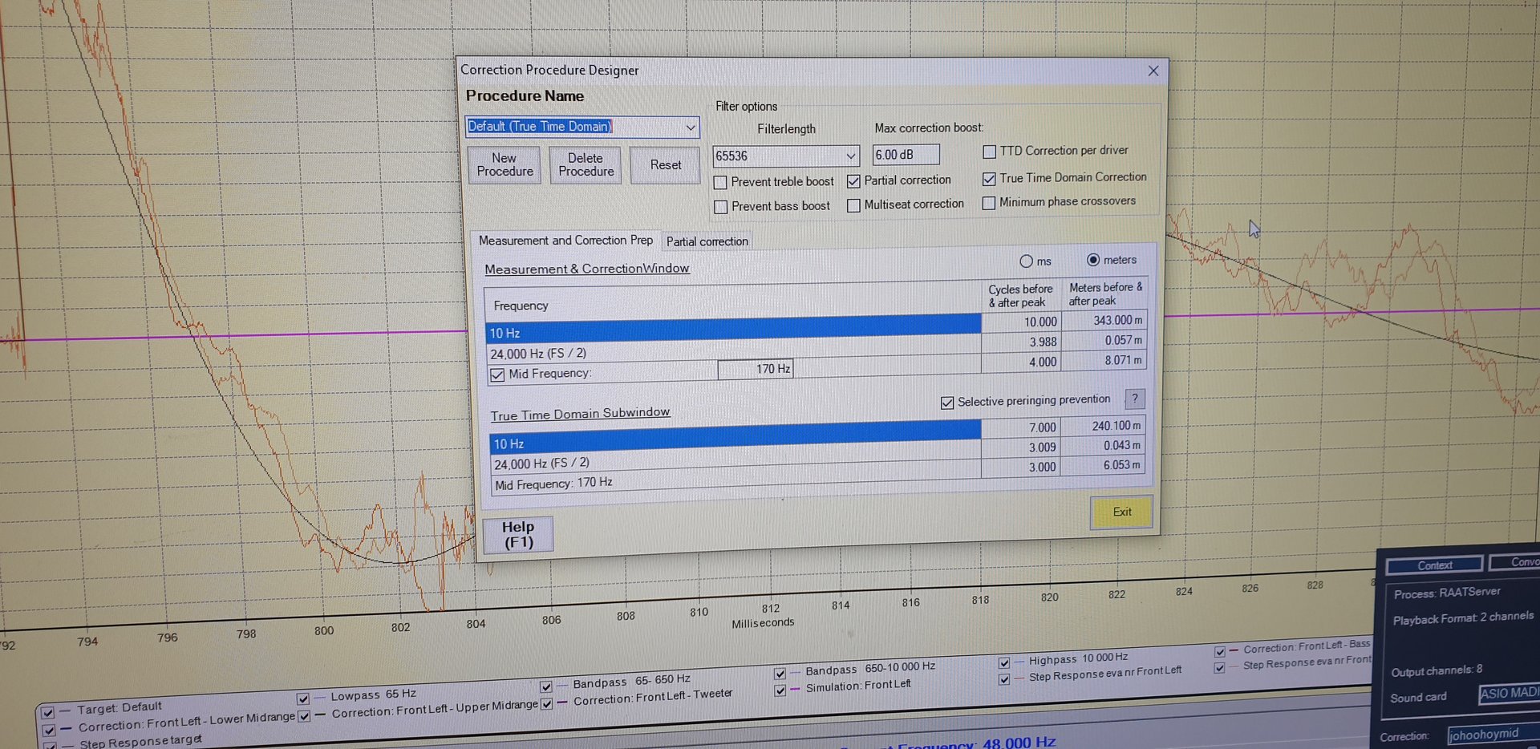
Task: Select 24,000 Hz row in Measurement window
Action: [x=733, y=349]
